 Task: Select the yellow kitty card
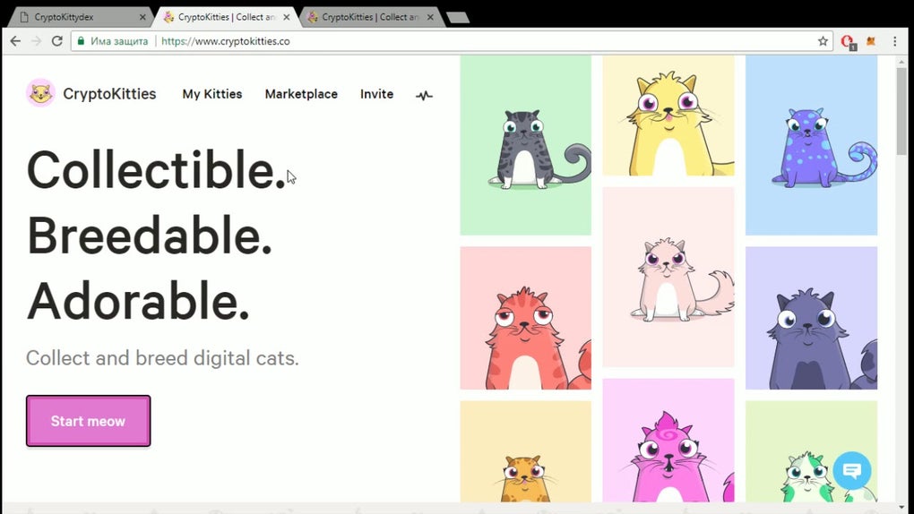(x=668, y=116)
